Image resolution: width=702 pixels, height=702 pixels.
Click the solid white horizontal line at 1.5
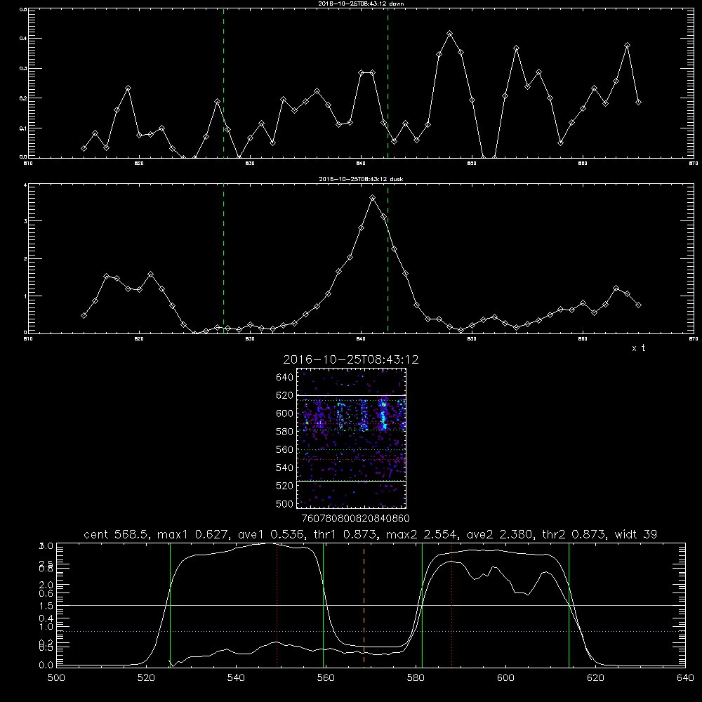371,605
